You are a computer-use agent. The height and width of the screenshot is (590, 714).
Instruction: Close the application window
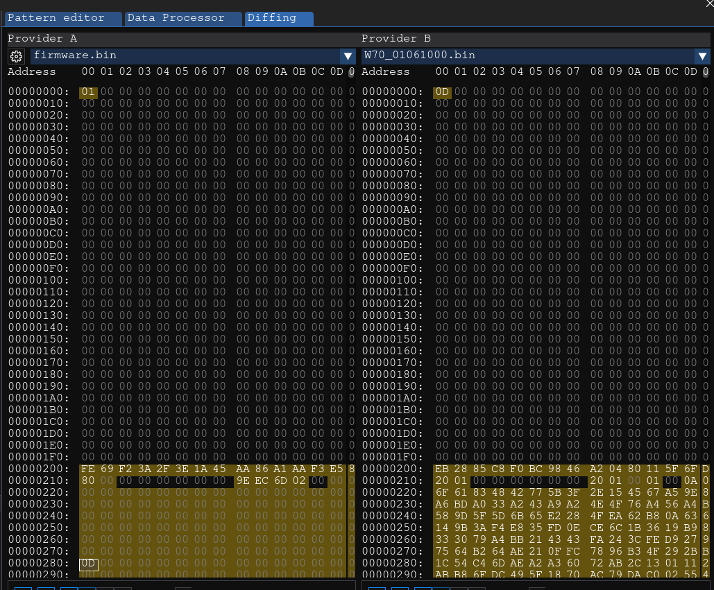[708, 4]
